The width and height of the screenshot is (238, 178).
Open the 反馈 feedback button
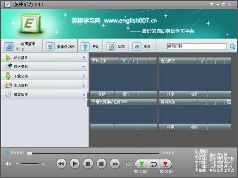tap(116, 46)
